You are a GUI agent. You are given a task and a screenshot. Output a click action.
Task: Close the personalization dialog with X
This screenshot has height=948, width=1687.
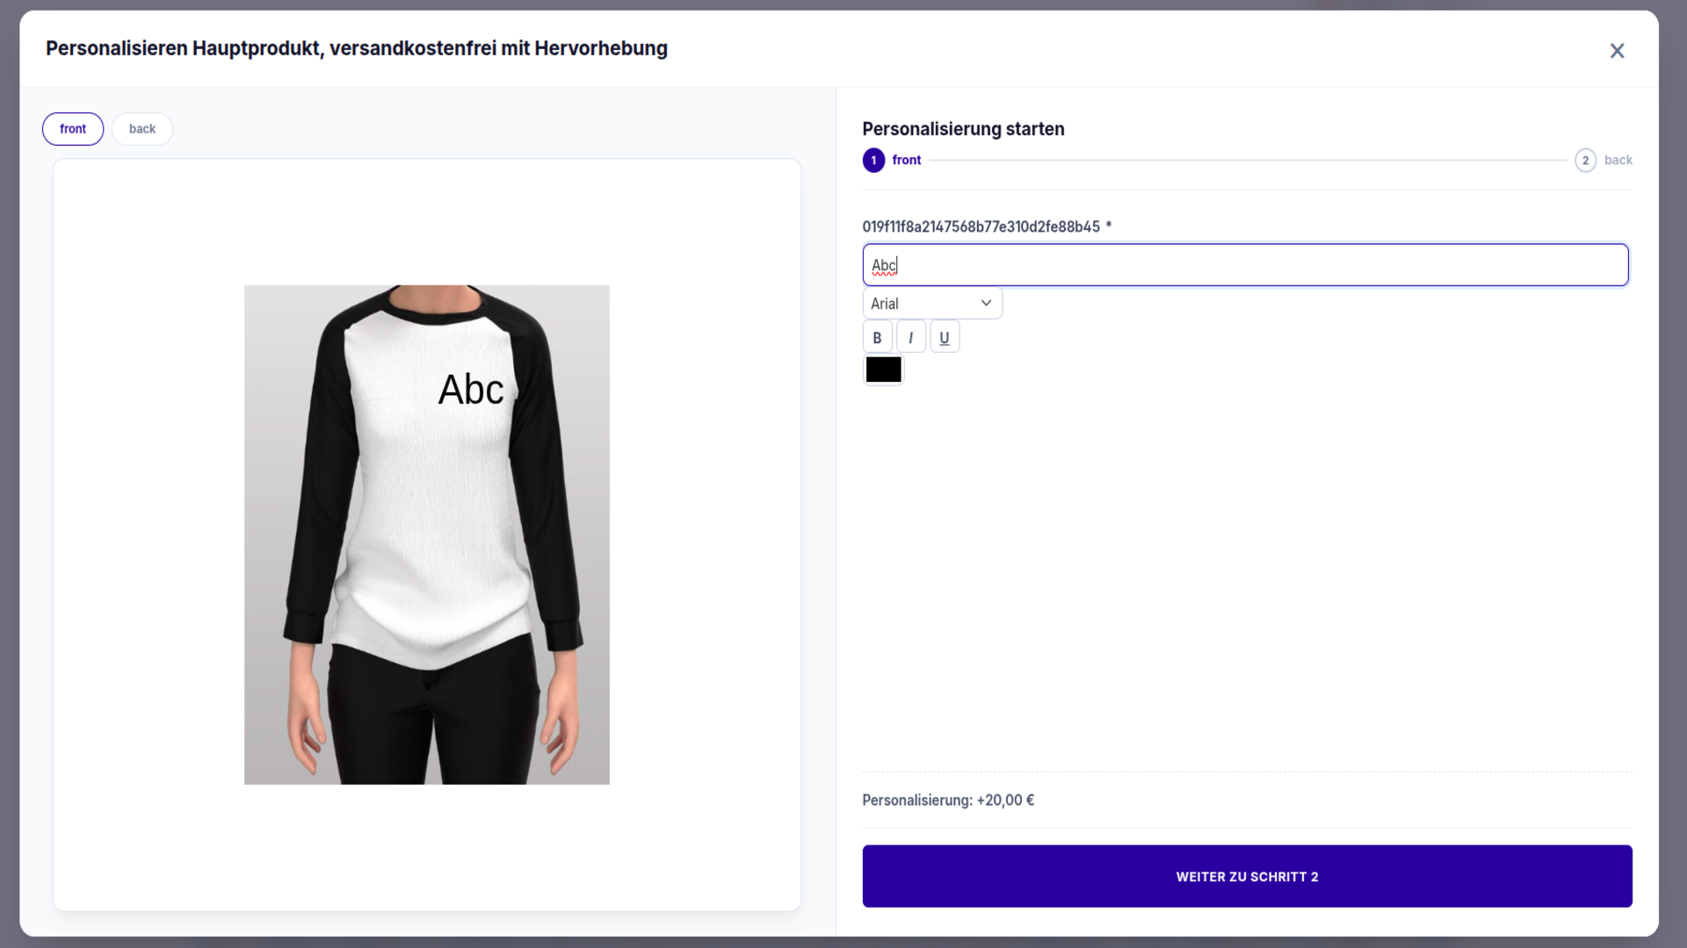coord(1617,51)
